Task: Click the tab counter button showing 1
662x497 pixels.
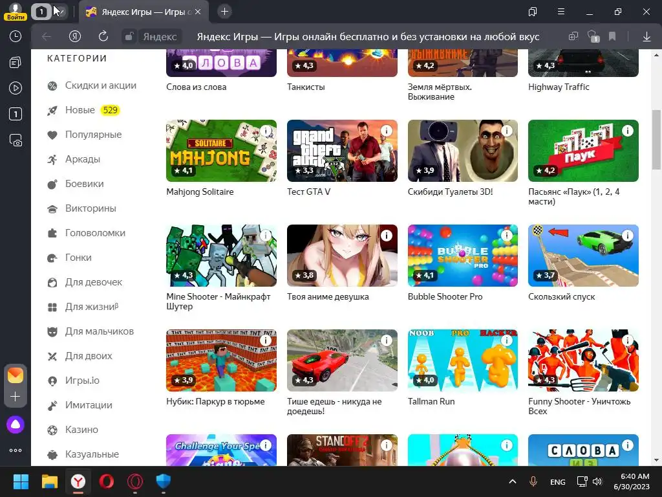Action: (x=41, y=12)
